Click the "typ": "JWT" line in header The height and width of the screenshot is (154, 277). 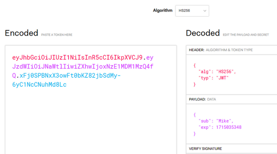tap(214, 78)
